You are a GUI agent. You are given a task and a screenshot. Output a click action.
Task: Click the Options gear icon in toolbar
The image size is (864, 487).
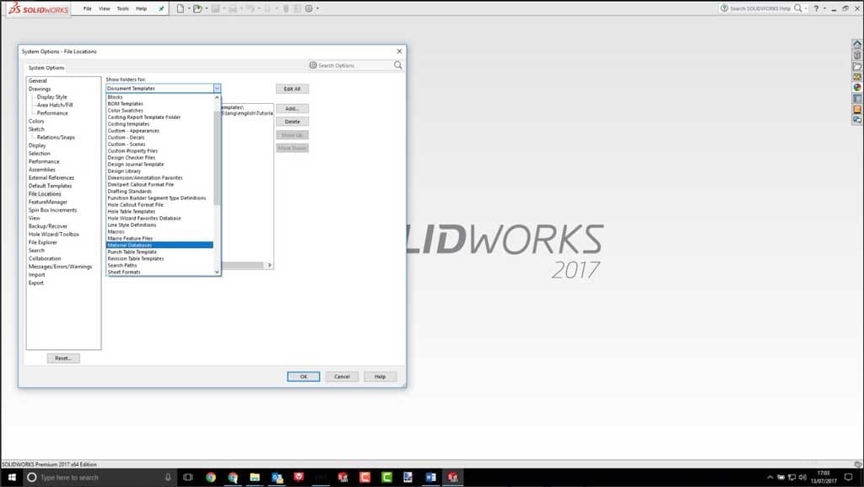tap(309, 8)
